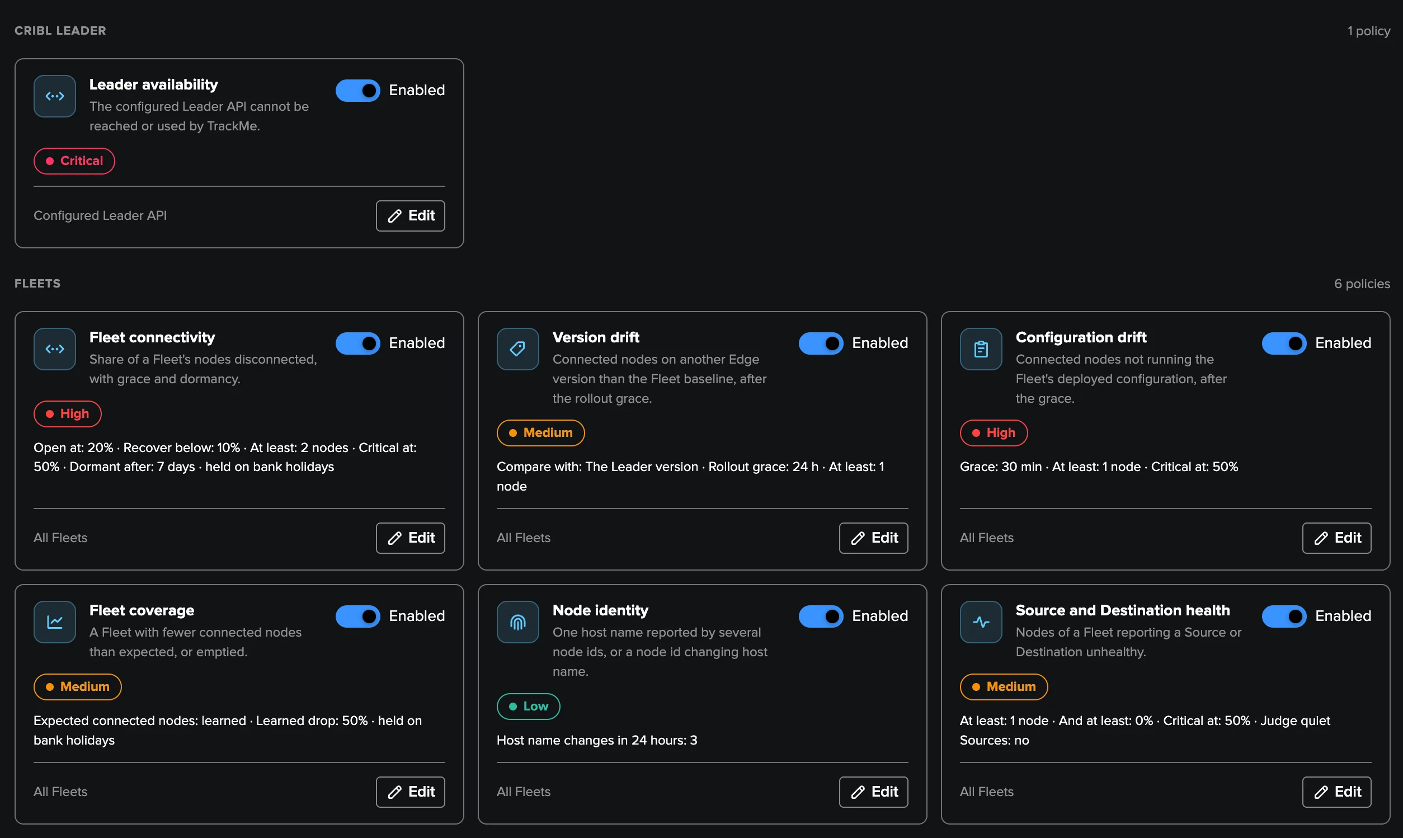Click the Low badge on Node identity
Viewport: 1403px width, 838px height.
pyautogui.click(x=529, y=707)
